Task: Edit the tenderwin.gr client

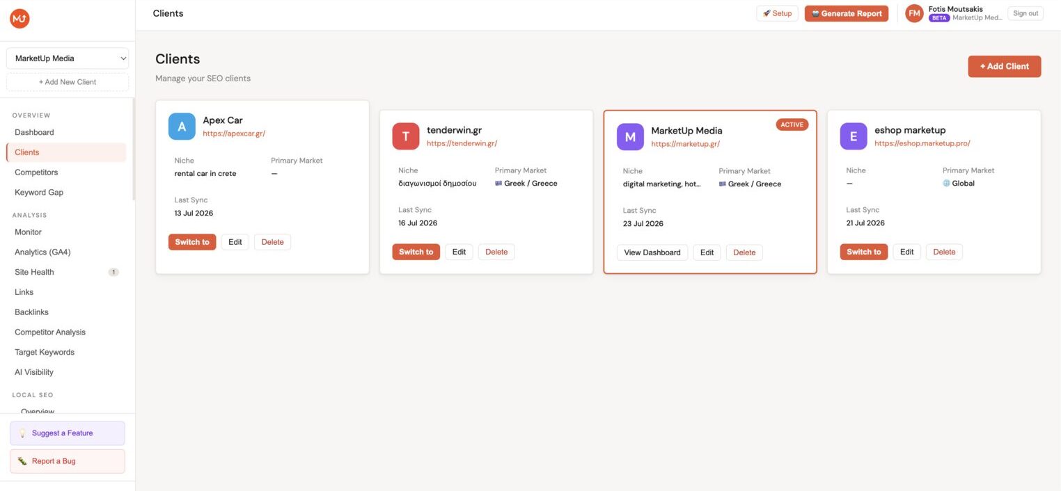Action: (459, 252)
